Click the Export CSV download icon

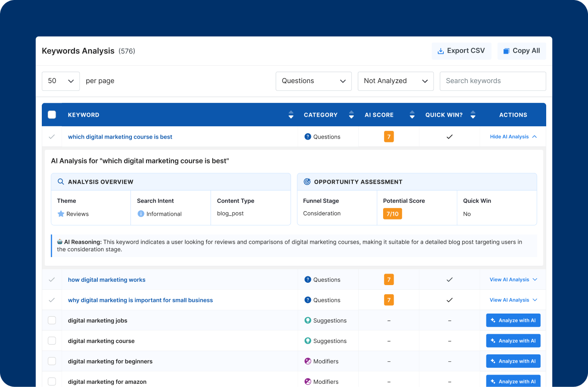pos(441,51)
